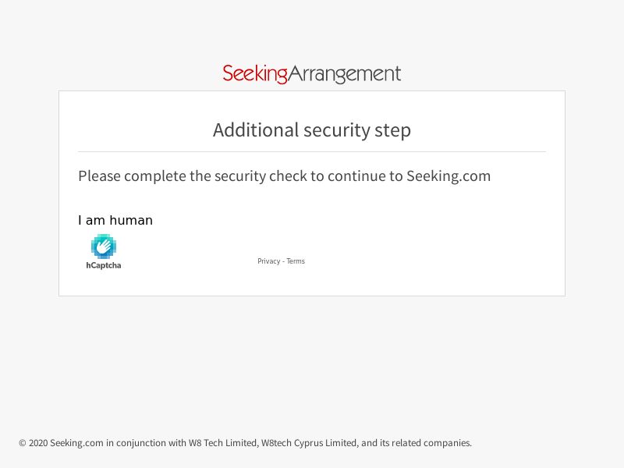The image size is (624, 468).
Task: Click the "© 2020" copyright text in the footer
Action: pos(34,443)
